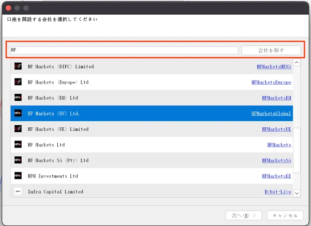Click the HF Markets (KM) Ltd logo icon

pyautogui.click(x=18, y=98)
